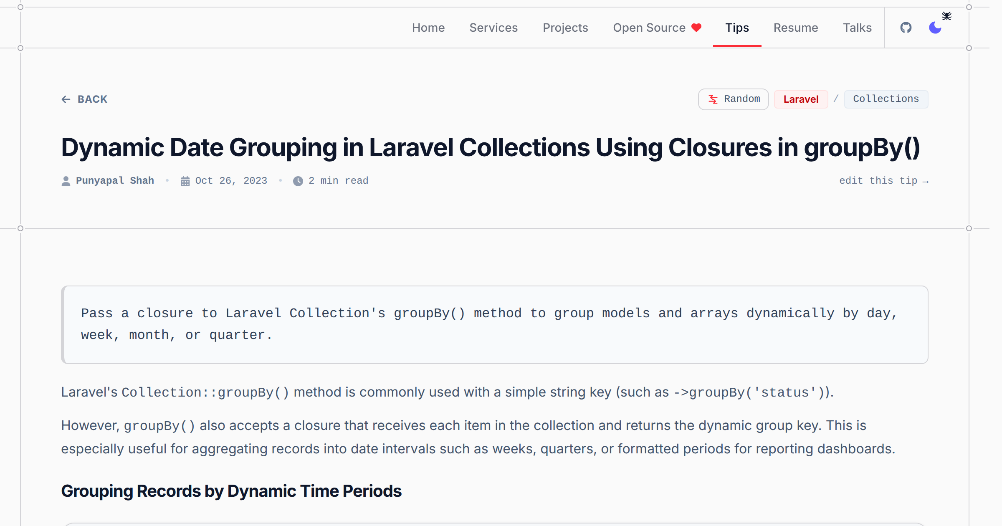Show a Random tip

(733, 99)
